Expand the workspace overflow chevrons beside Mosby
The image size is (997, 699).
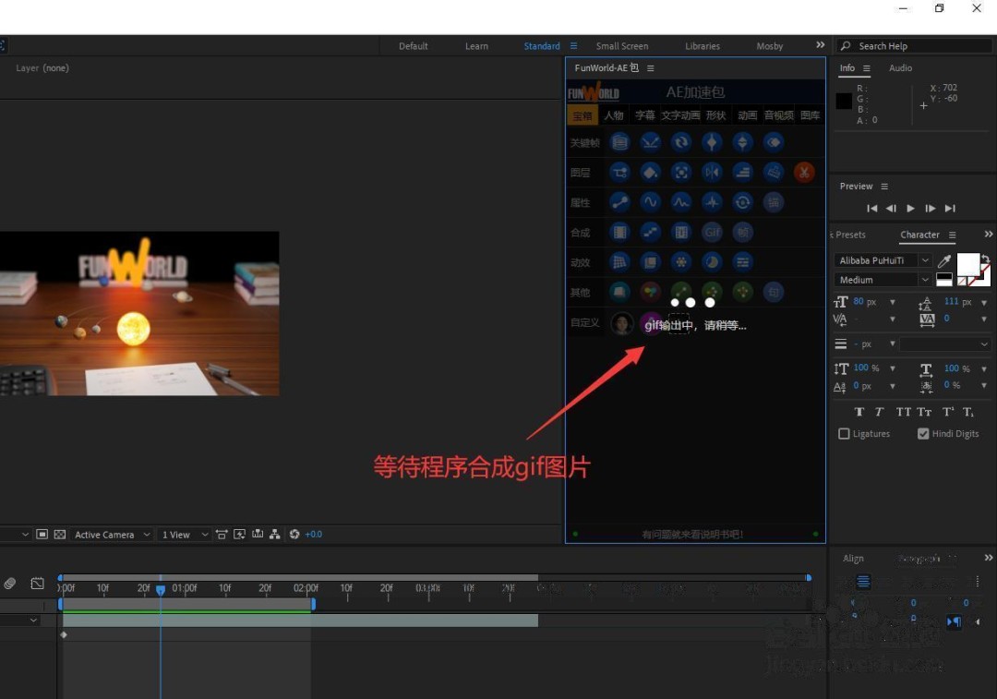click(821, 45)
